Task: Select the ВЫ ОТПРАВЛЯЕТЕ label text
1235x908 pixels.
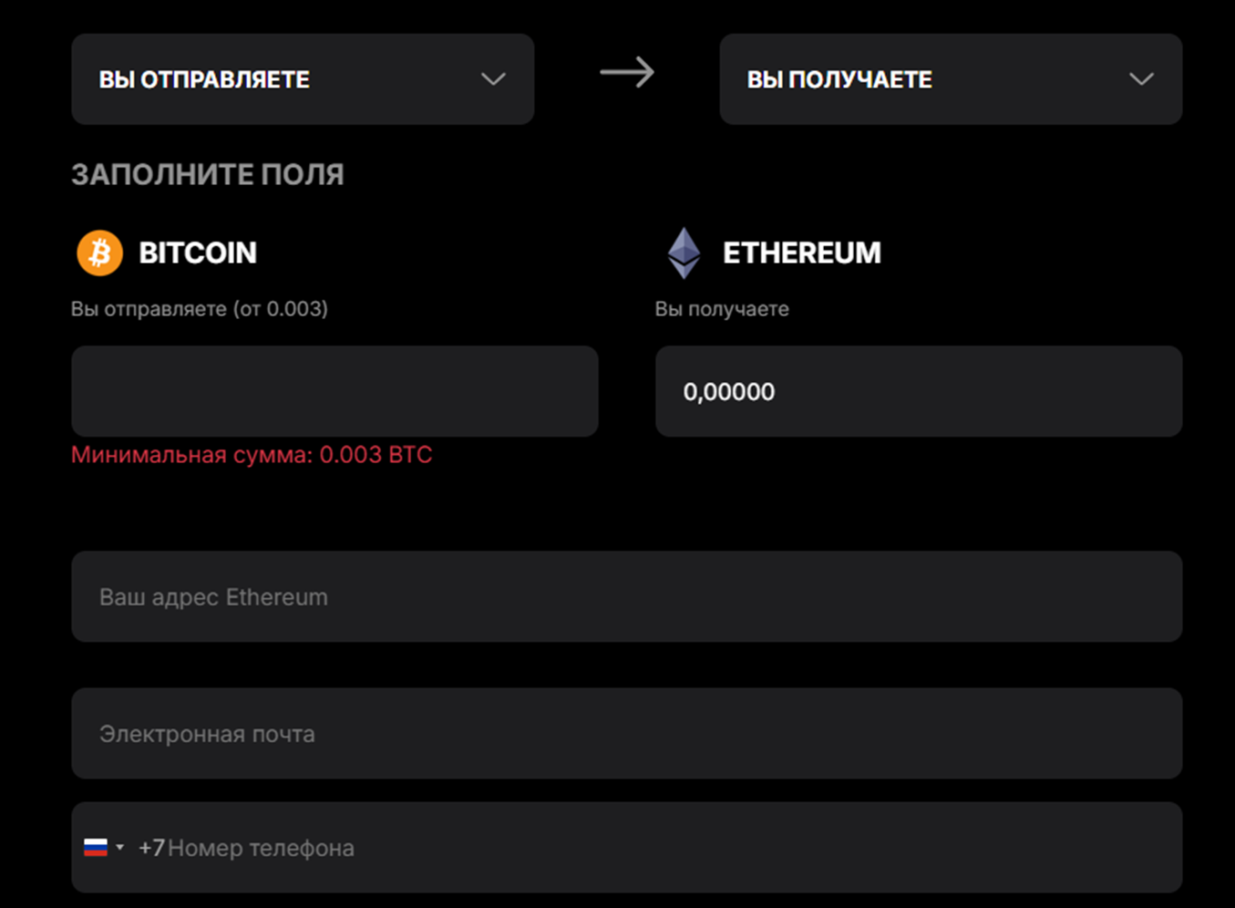Action: point(204,80)
